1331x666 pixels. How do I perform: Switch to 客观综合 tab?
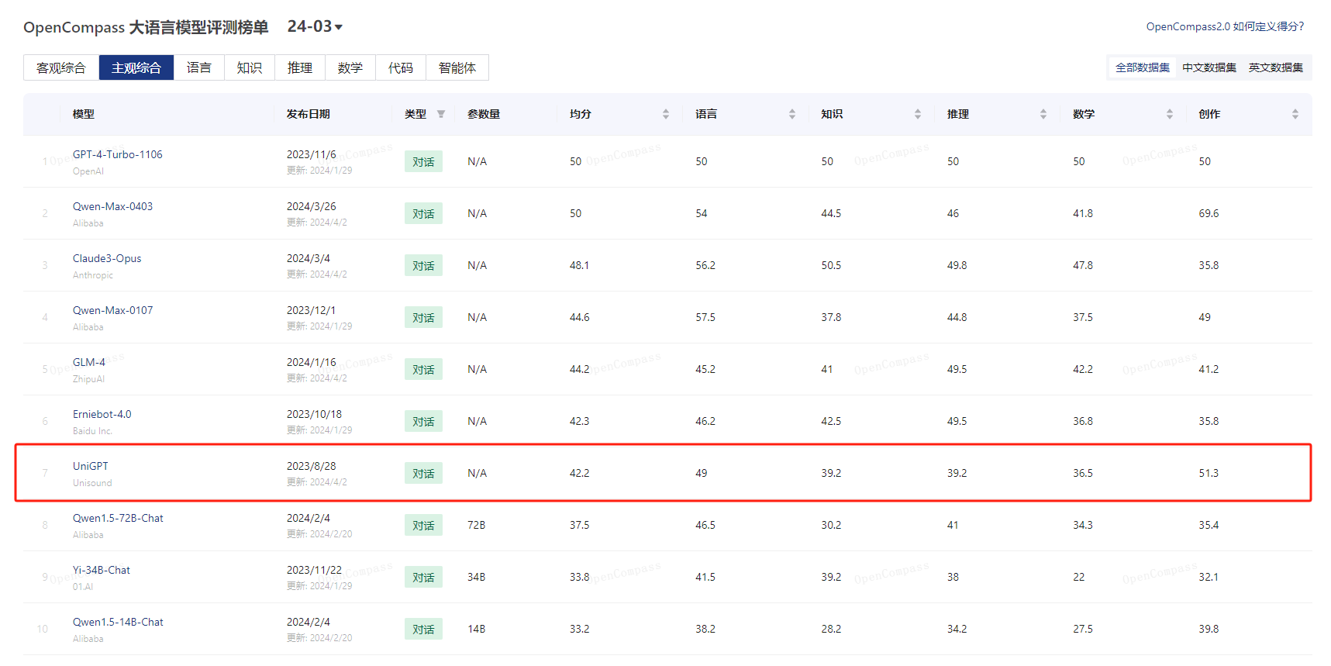pyautogui.click(x=61, y=67)
